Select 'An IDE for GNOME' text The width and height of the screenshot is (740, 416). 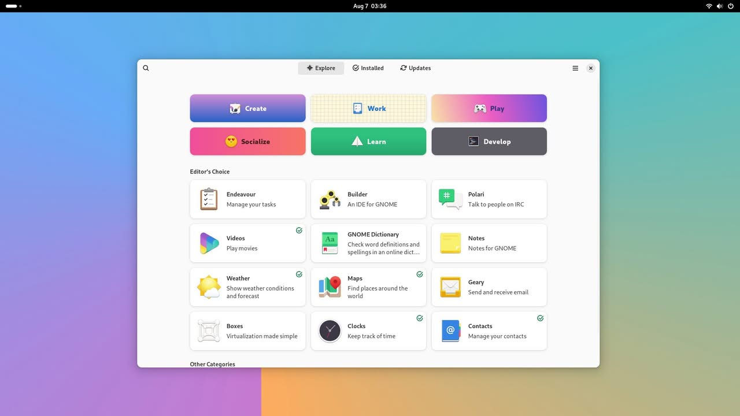tap(372, 205)
